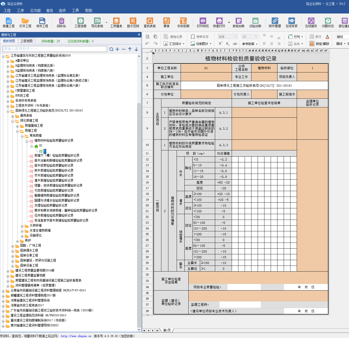Screen dimensions: 349x338
Task: Click the 原始记录 button
Action: click(173, 37)
